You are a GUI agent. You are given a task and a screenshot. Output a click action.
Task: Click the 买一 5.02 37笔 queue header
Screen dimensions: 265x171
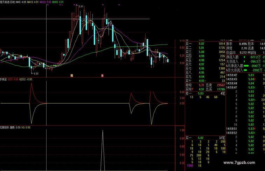click(x=205, y=138)
